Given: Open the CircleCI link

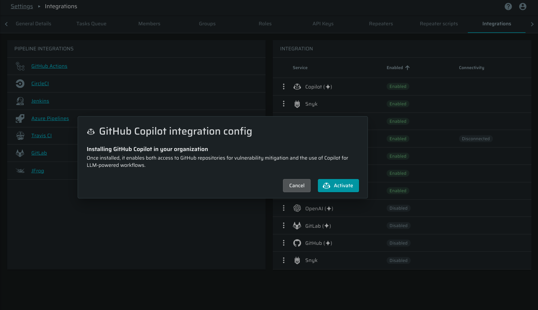Looking at the screenshot, I should 40,84.
